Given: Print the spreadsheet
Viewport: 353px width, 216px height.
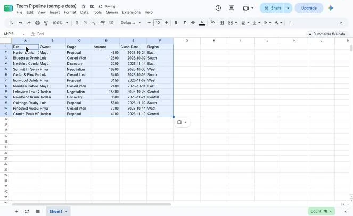Looking at the screenshot, I should point(37,23).
